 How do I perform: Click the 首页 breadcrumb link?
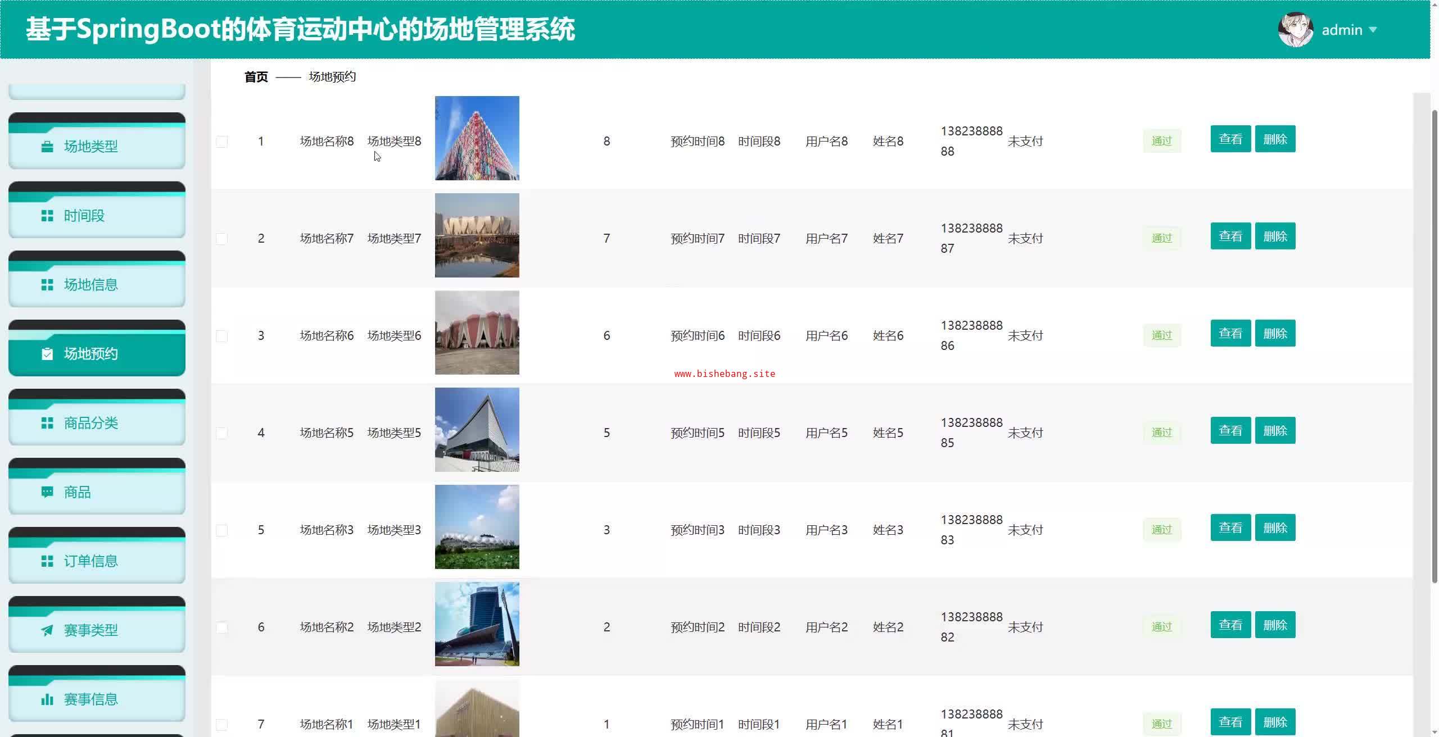[256, 77]
